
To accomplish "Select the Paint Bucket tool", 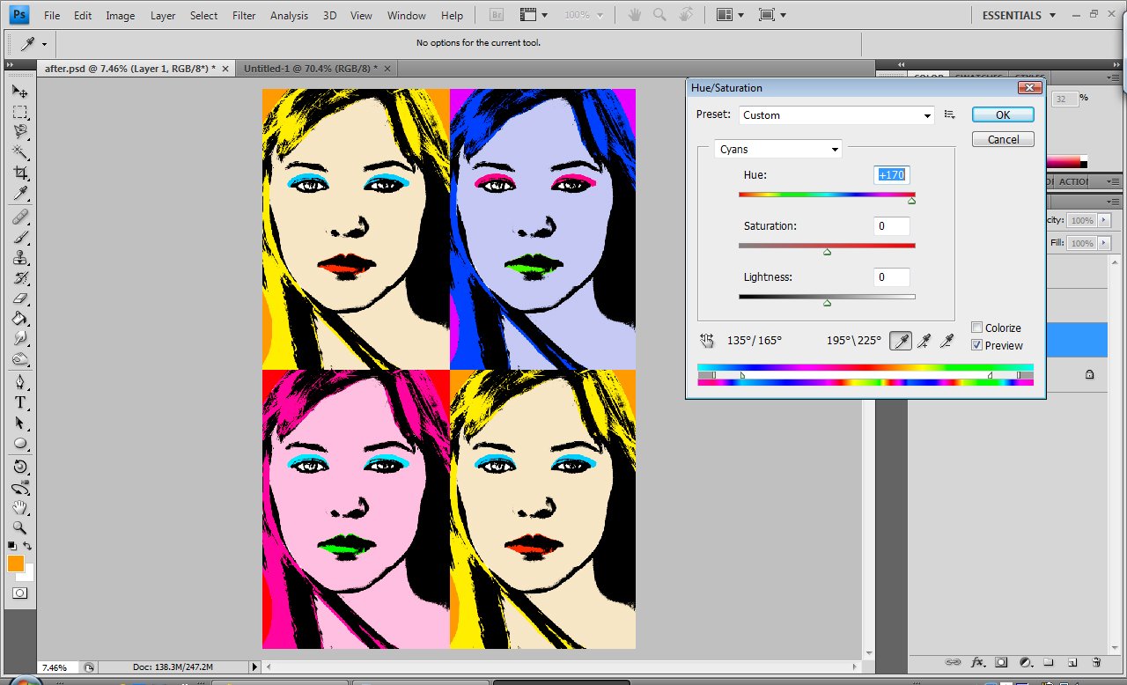I will point(19,318).
